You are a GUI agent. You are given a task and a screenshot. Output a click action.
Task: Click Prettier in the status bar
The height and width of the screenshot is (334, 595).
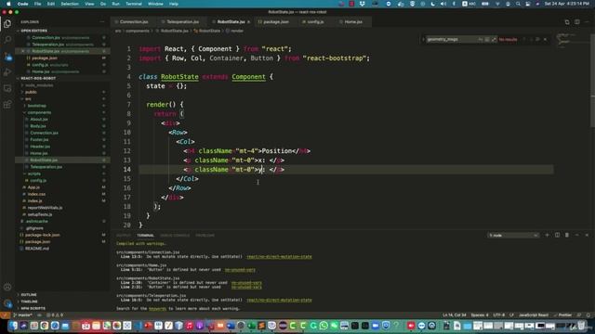(562, 315)
